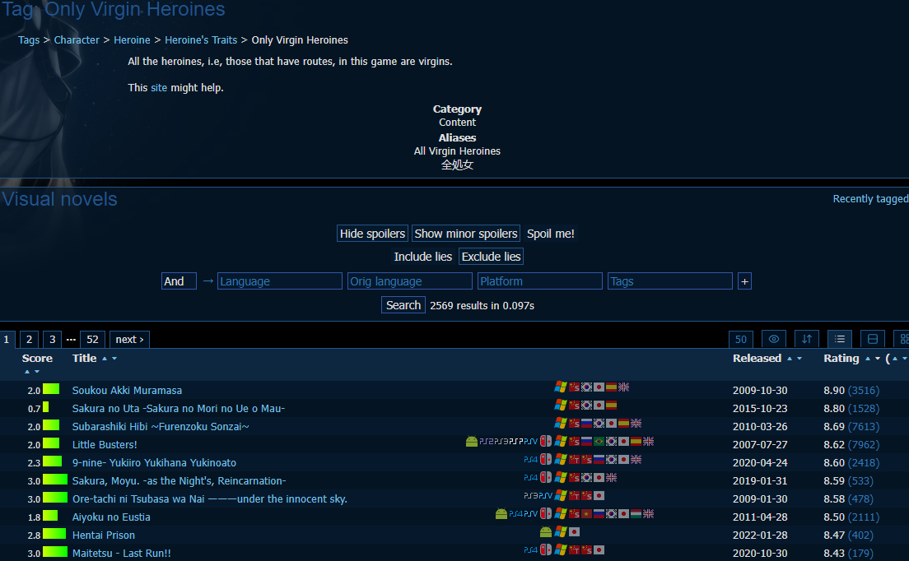Switch to list (rows) view layout
Screen dimensions: 909x561
point(840,339)
